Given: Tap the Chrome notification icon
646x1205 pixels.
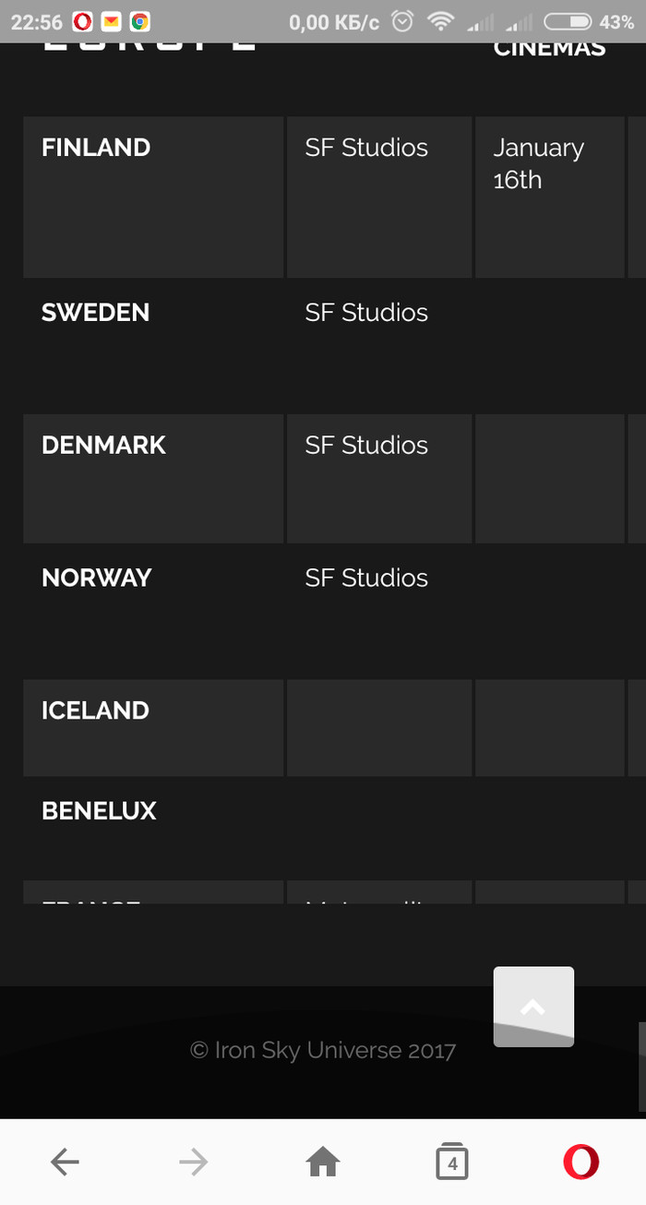Looking at the screenshot, I should 139,21.
